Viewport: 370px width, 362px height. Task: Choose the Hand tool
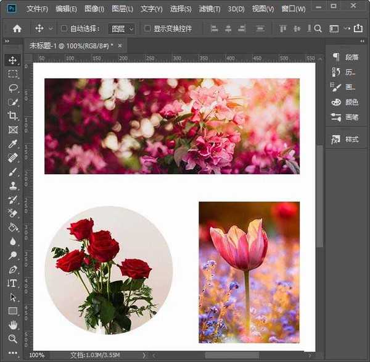[x=13, y=325]
